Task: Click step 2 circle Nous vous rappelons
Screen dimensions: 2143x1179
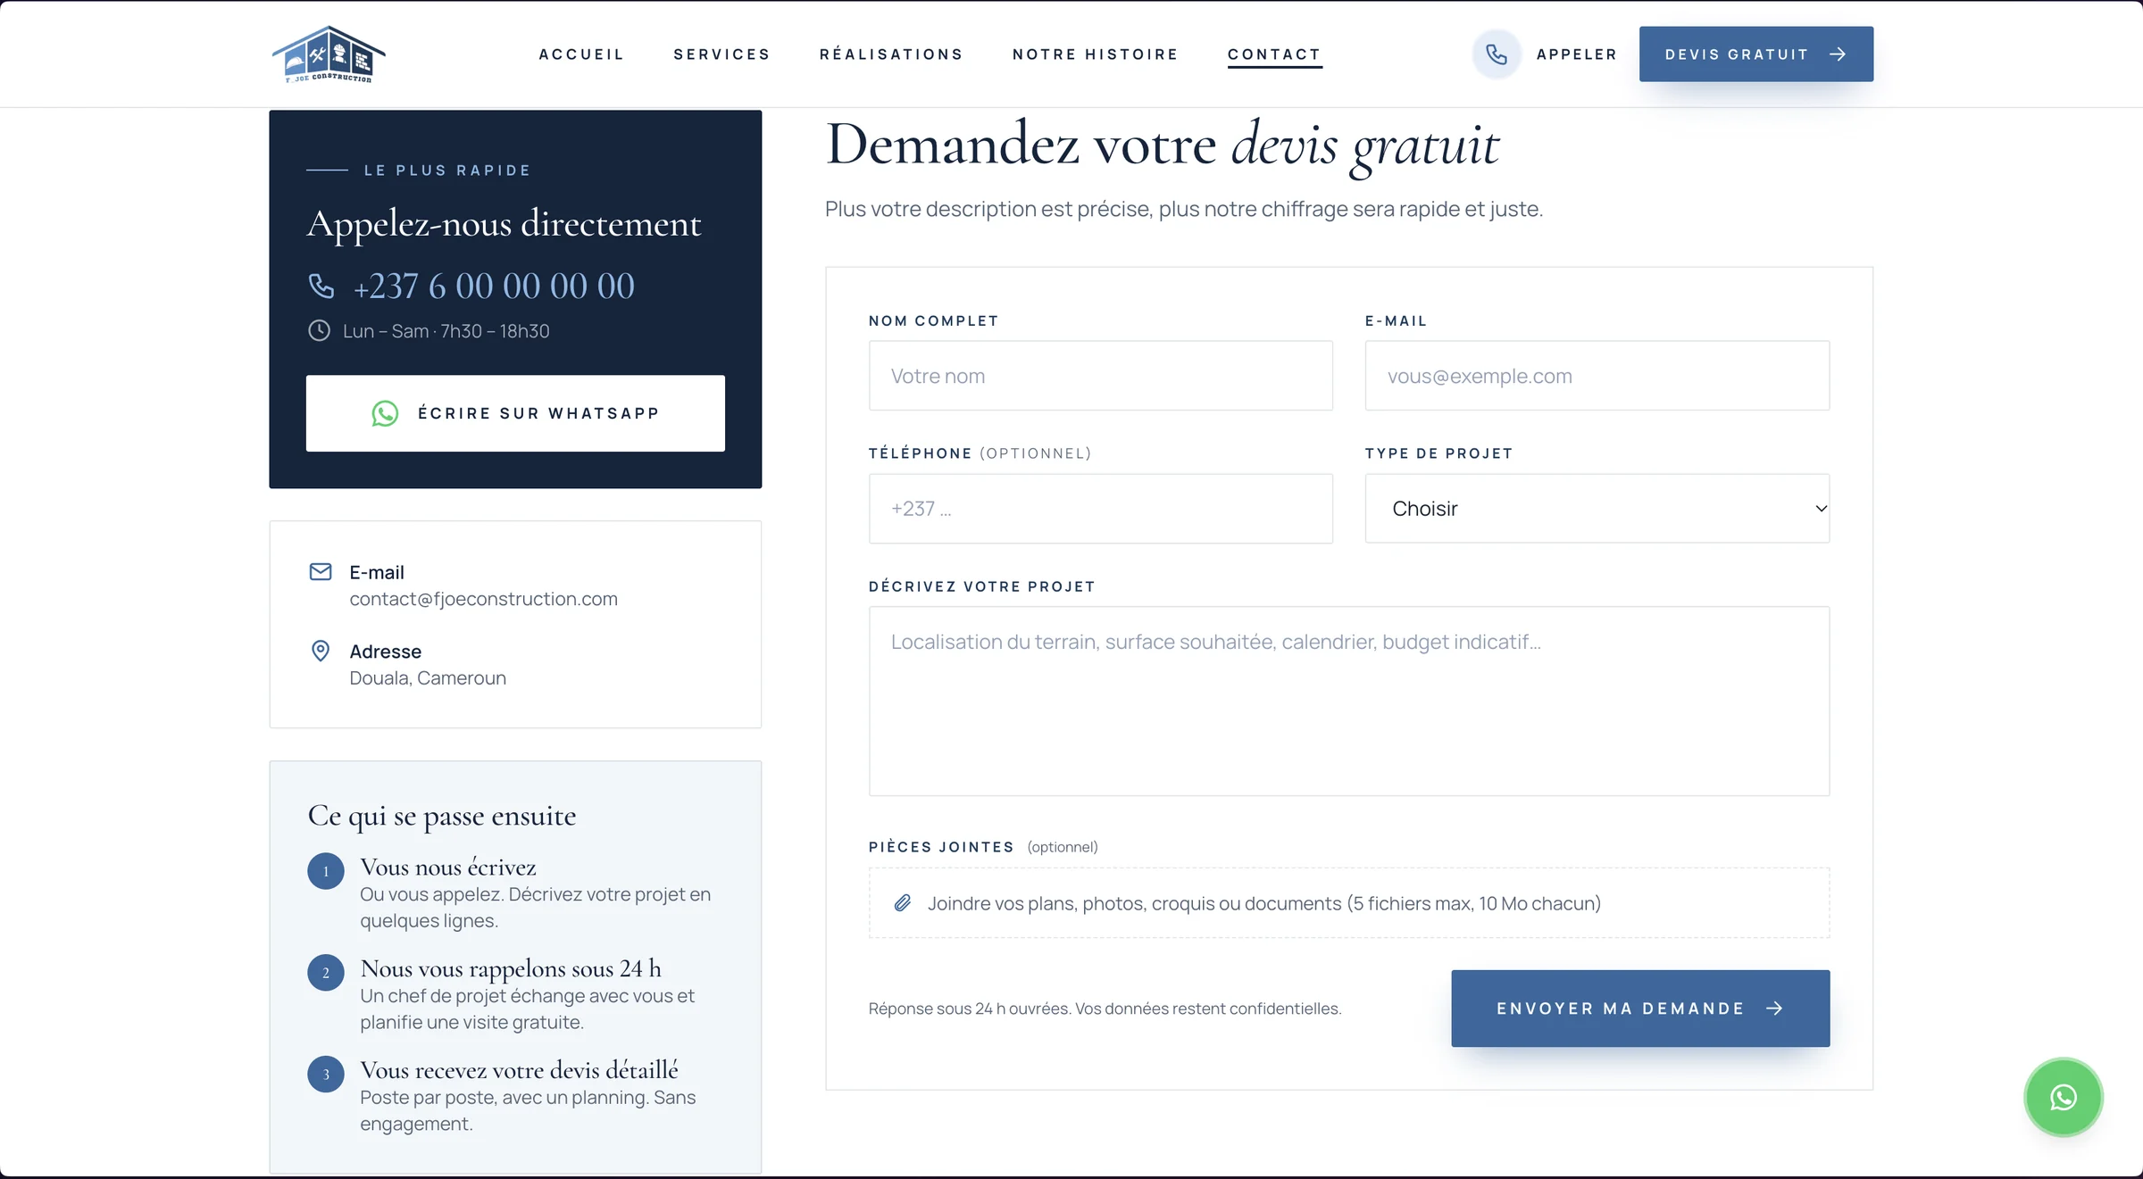Action: click(x=326, y=974)
